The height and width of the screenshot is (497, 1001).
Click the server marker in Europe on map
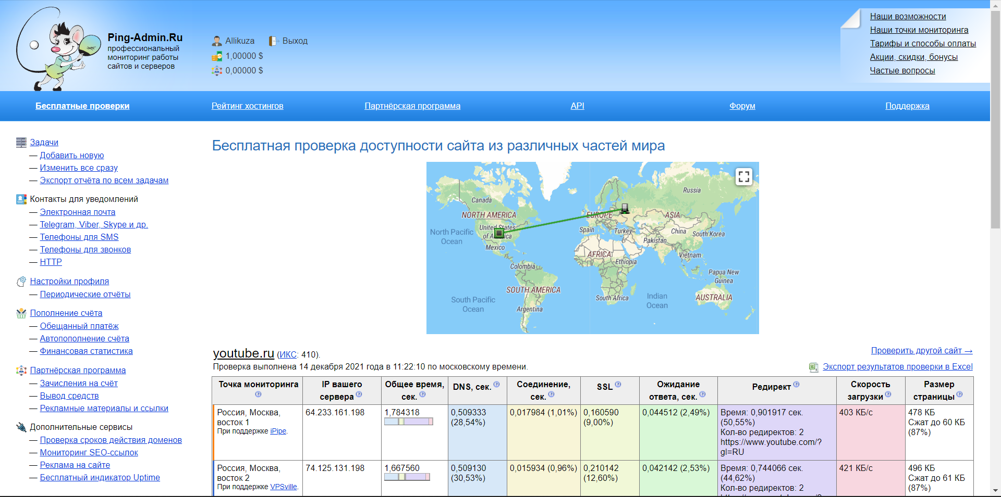pyautogui.click(x=625, y=209)
